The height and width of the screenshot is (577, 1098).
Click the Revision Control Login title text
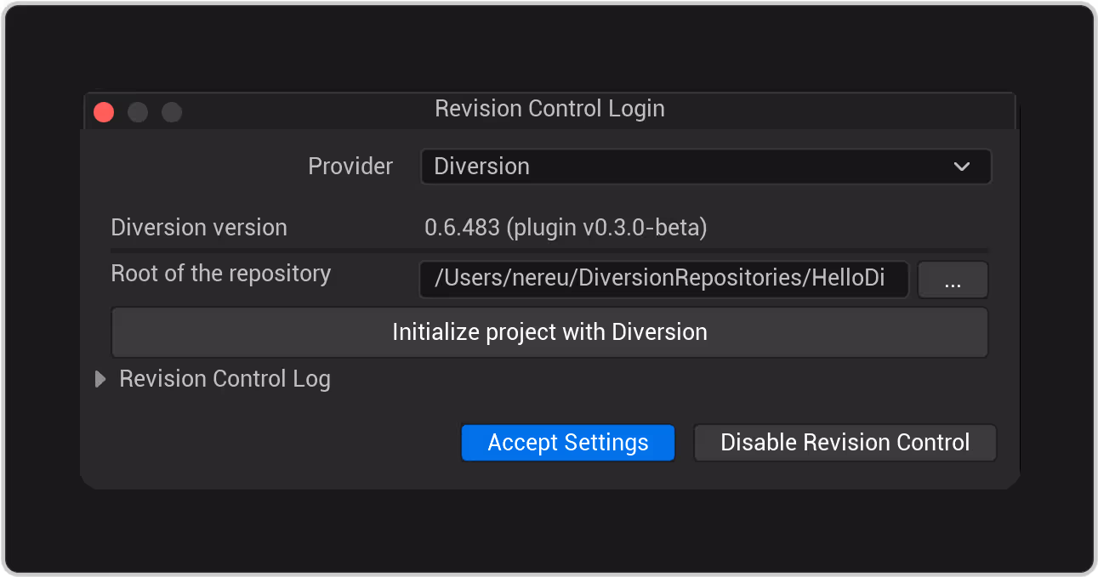click(549, 109)
